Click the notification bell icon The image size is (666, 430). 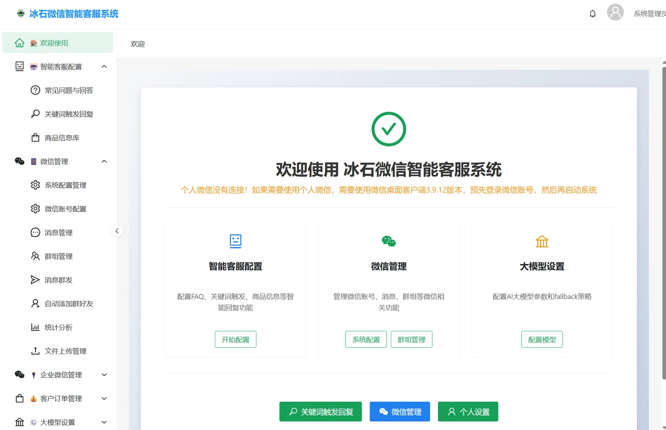[593, 14]
